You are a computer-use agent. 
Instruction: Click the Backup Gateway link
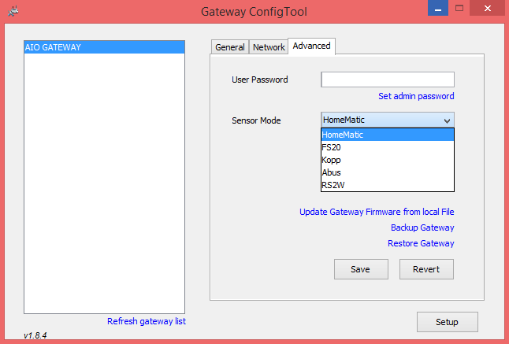[x=422, y=227]
